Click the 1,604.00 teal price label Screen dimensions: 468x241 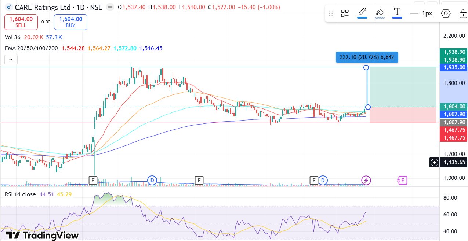click(x=454, y=106)
